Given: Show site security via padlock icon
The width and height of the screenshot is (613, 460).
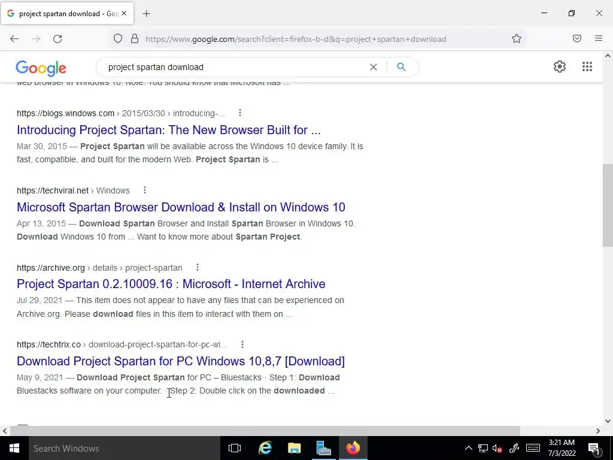Looking at the screenshot, I should pyautogui.click(x=135, y=38).
